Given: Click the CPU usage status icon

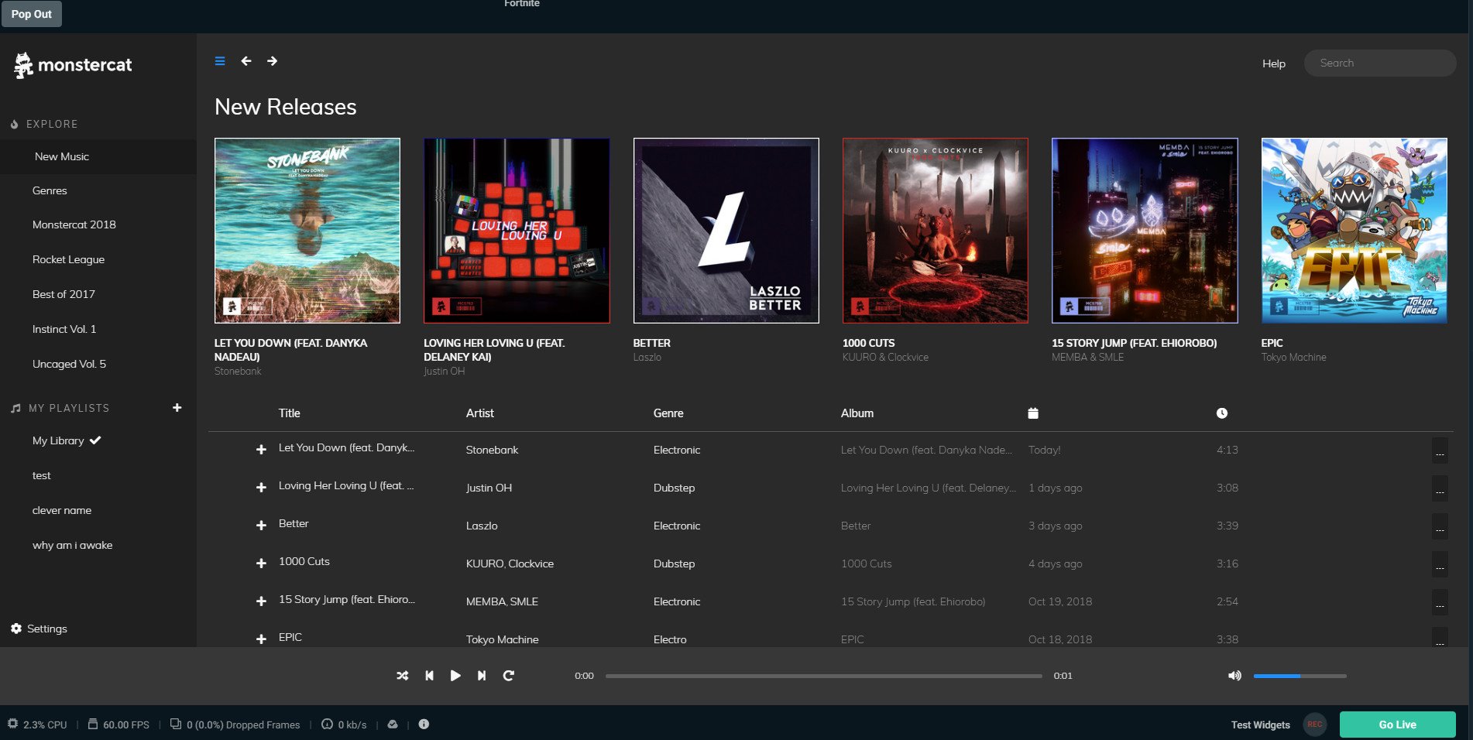Looking at the screenshot, I should (12, 724).
